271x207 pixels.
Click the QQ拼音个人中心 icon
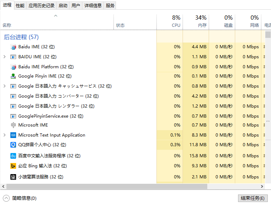(x=13, y=145)
